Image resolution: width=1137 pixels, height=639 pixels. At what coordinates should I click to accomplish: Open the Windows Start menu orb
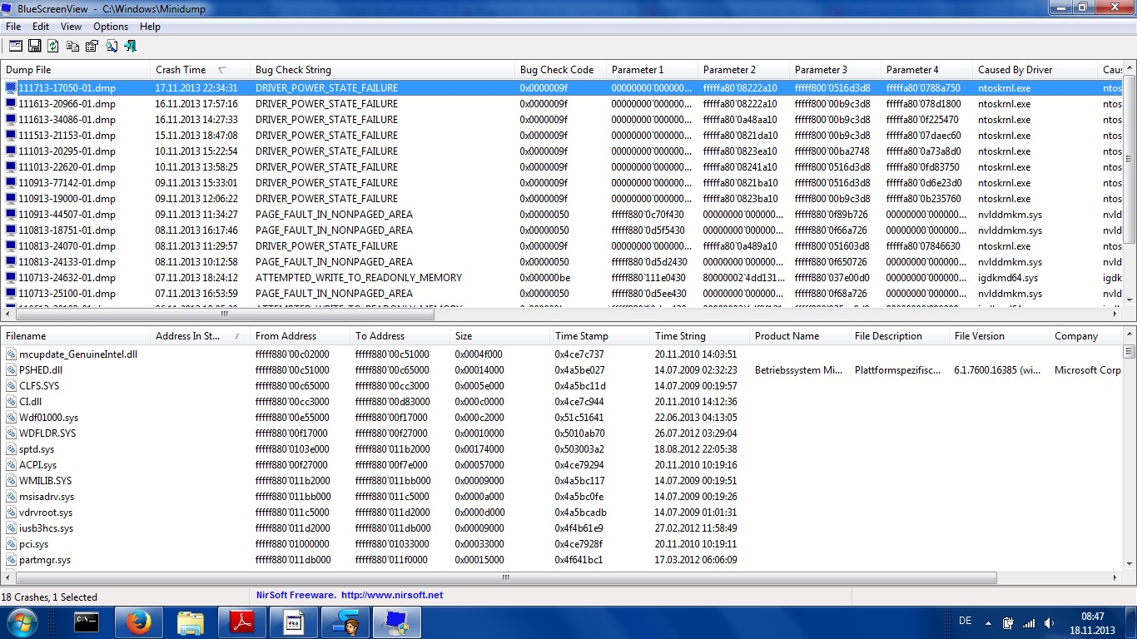(22, 622)
